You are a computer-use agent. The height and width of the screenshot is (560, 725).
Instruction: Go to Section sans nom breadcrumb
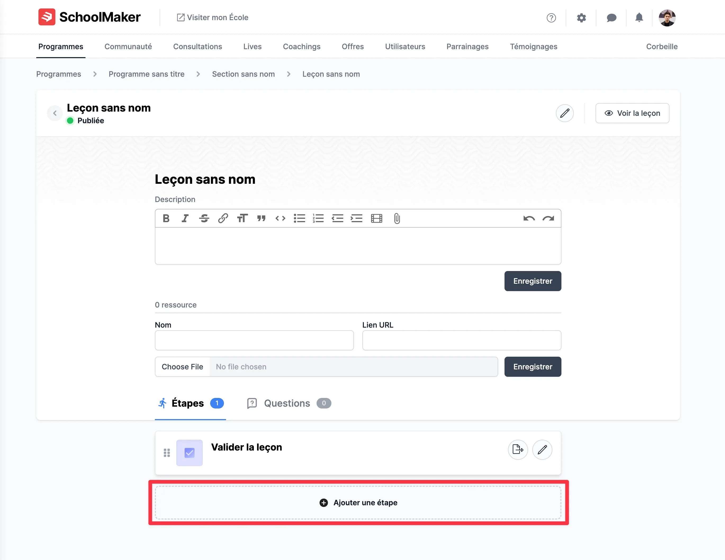(x=243, y=74)
